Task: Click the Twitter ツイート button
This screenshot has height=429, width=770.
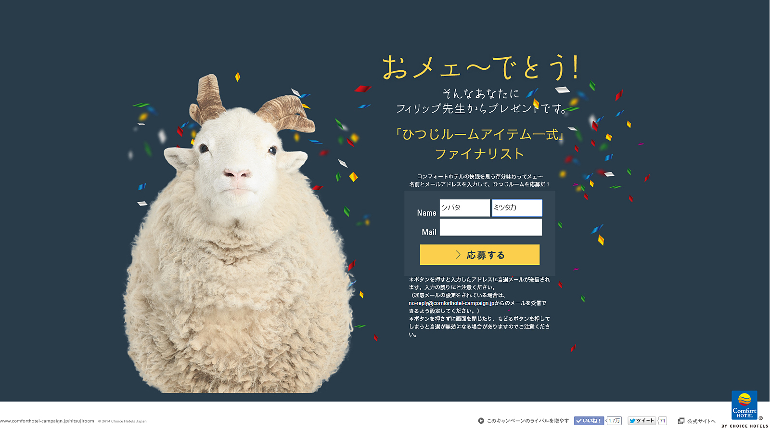Action: click(642, 421)
